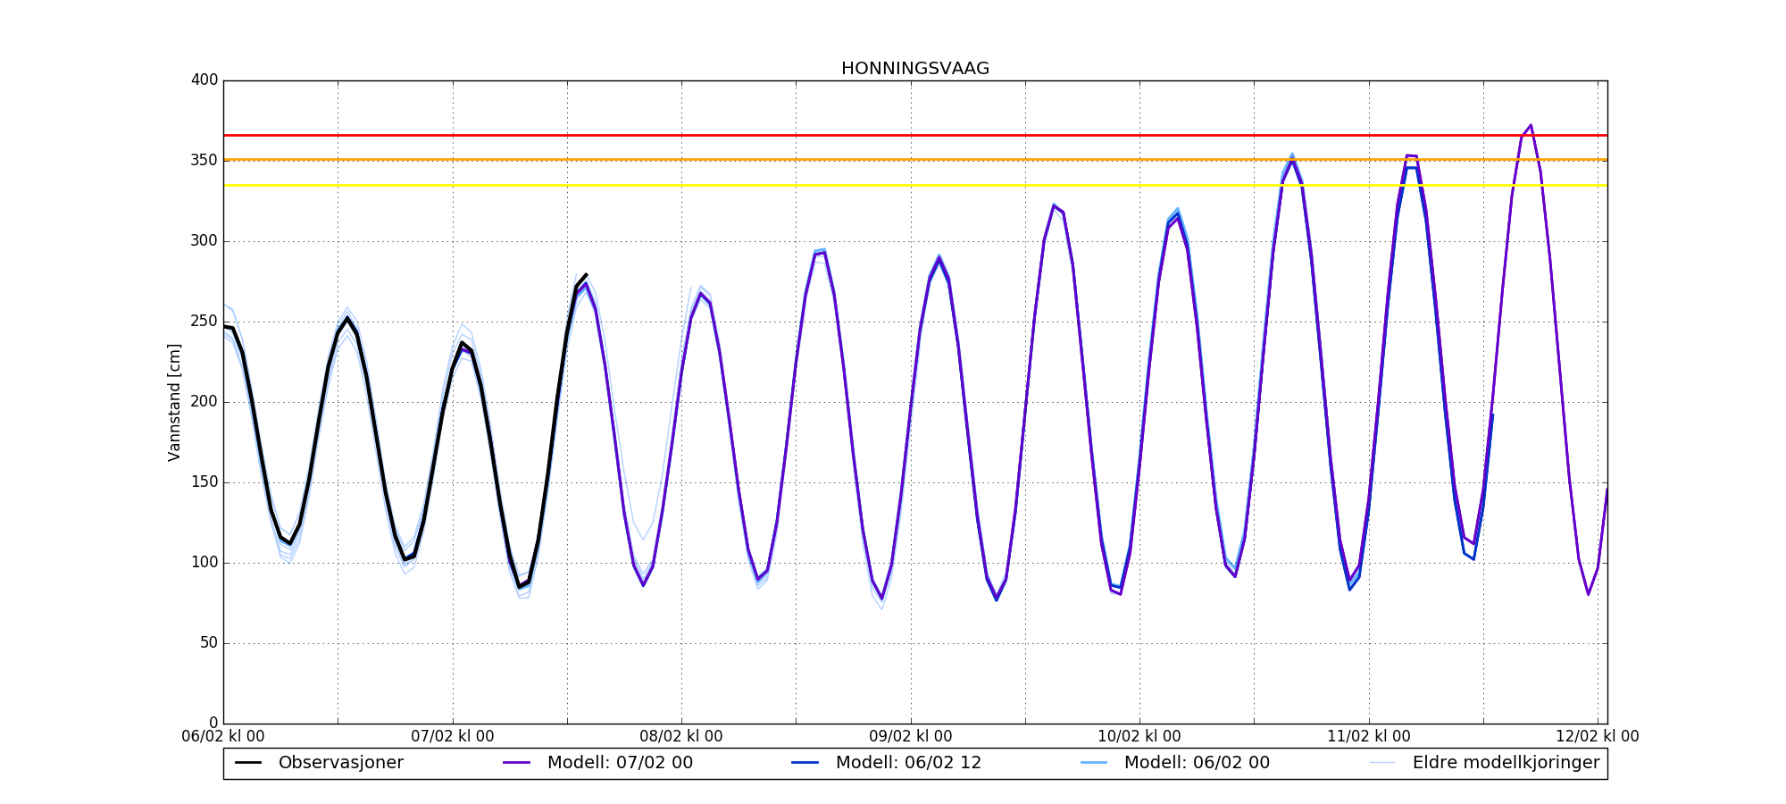The height and width of the screenshot is (804, 1786).
Task: Select the 'Modell: 06/02 00' legend label
Action: 1197,763
